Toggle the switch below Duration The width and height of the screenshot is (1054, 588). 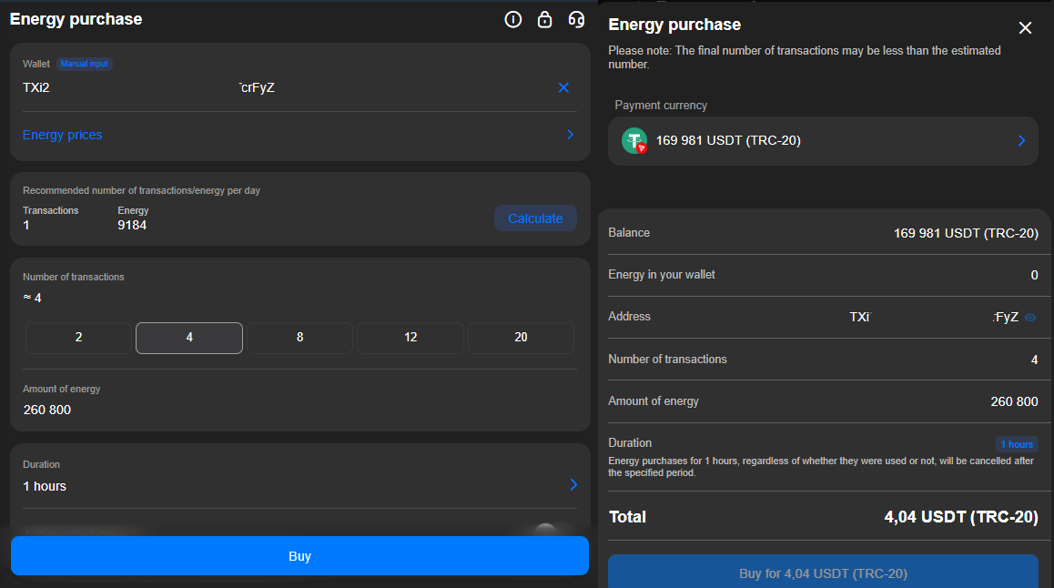tap(548, 529)
